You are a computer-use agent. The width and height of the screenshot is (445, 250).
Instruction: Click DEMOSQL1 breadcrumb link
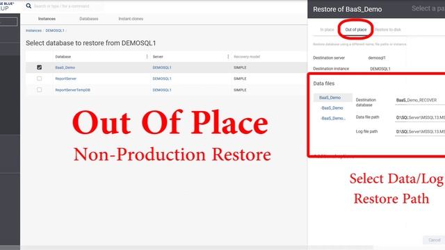click(55, 31)
